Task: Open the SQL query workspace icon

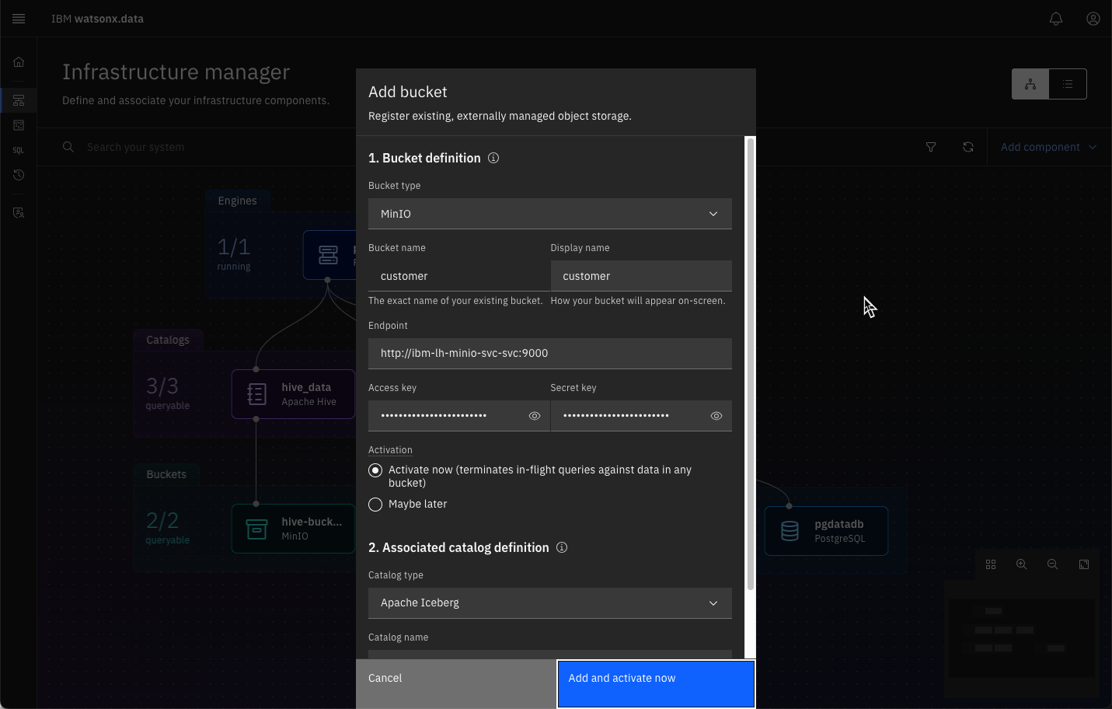Action: (x=19, y=150)
